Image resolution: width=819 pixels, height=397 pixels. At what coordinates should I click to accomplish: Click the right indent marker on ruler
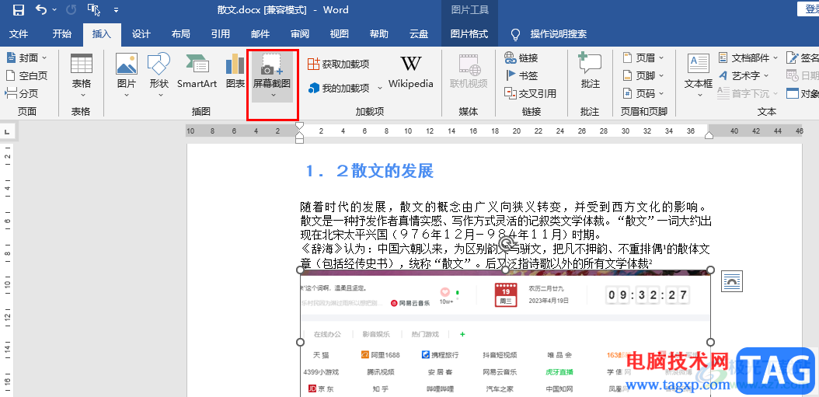click(709, 135)
